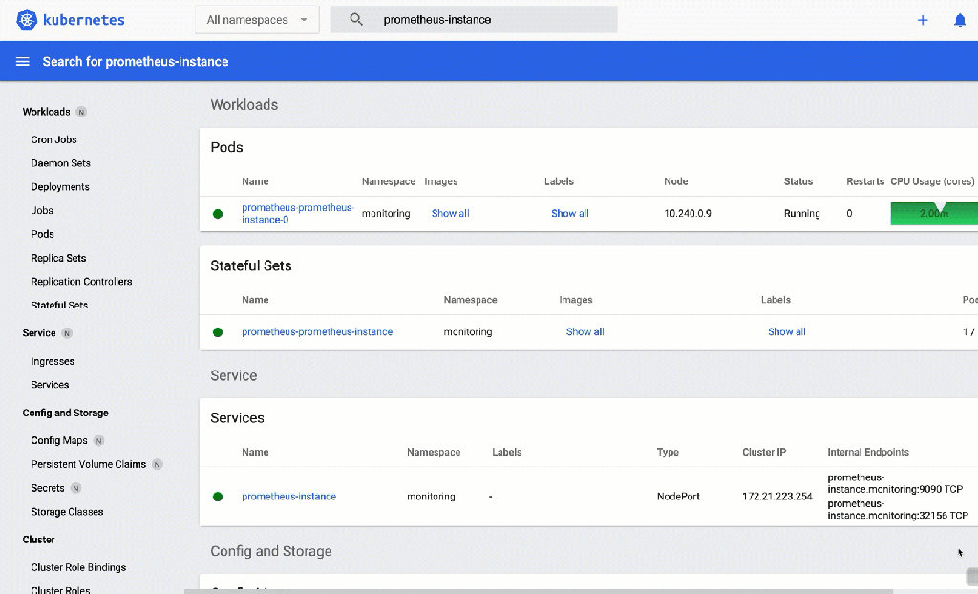Click Cluster IP value 172.21.223.254
This screenshot has width=978, height=594.
[x=777, y=497]
